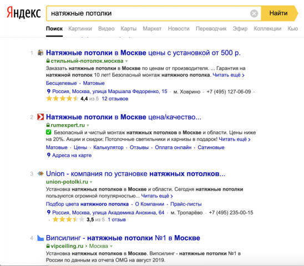Image resolution: width=304 pixels, height=266 pixels.
Task: Open the Переводчик tab
Action: tap(211, 29)
